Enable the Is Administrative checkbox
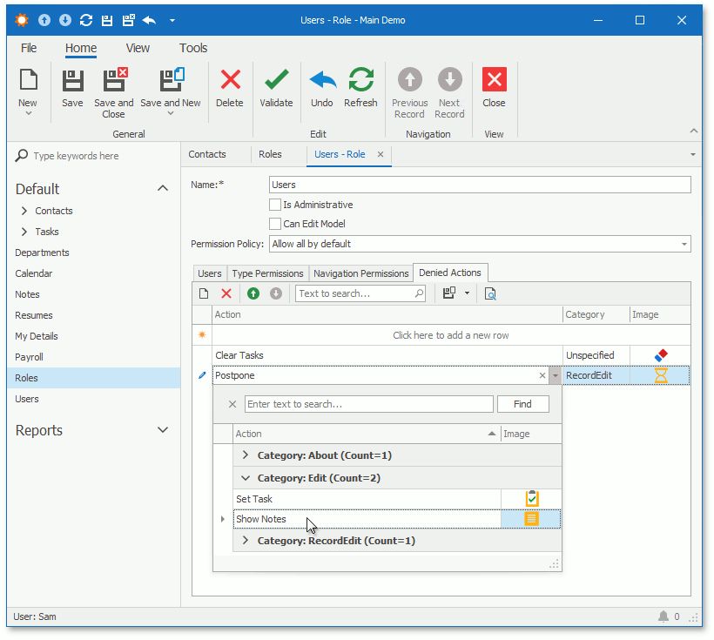The height and width of the screenshot is (640, 714). 275,205
